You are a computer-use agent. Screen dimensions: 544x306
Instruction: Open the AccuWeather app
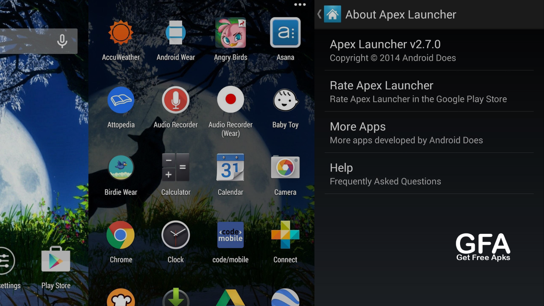[121, 33]
